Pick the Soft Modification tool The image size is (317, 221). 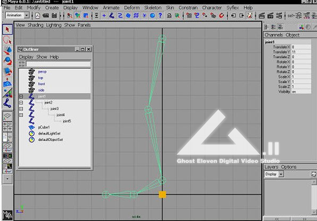(x=7, y=82)
